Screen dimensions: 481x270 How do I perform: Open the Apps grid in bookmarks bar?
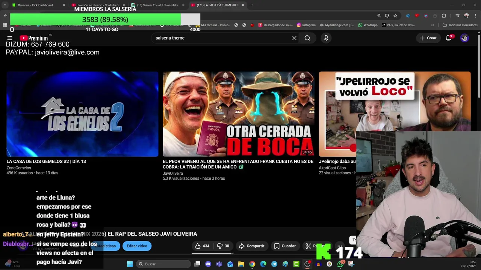pyautogui.click(x=5, y=25)
